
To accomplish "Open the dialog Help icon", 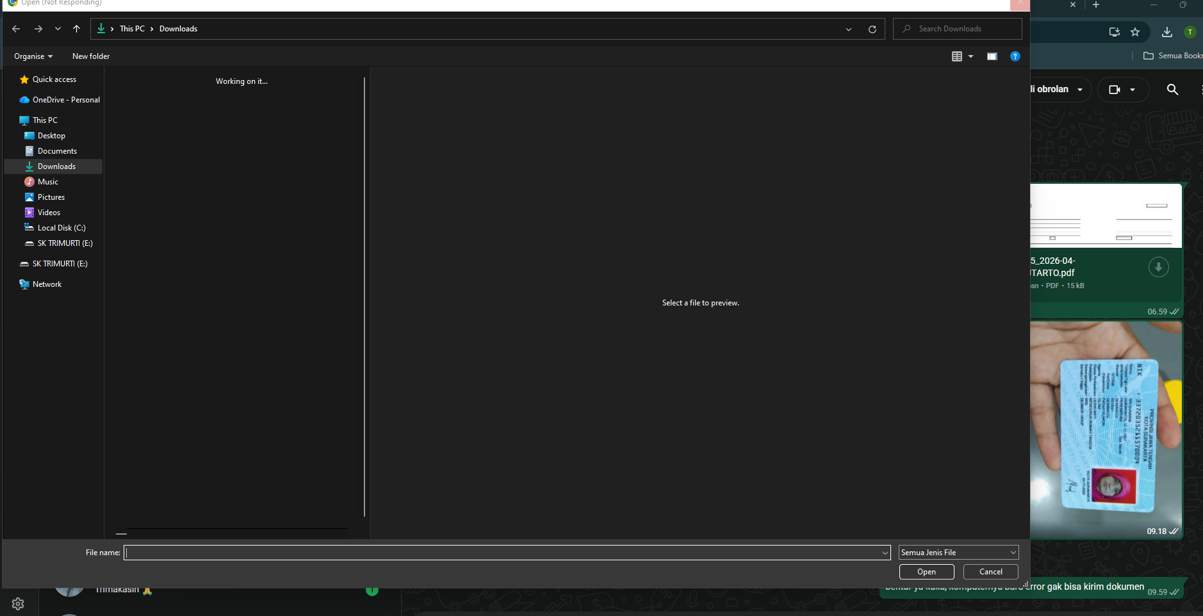I will pyautogui.click(x=1015, y=56).
